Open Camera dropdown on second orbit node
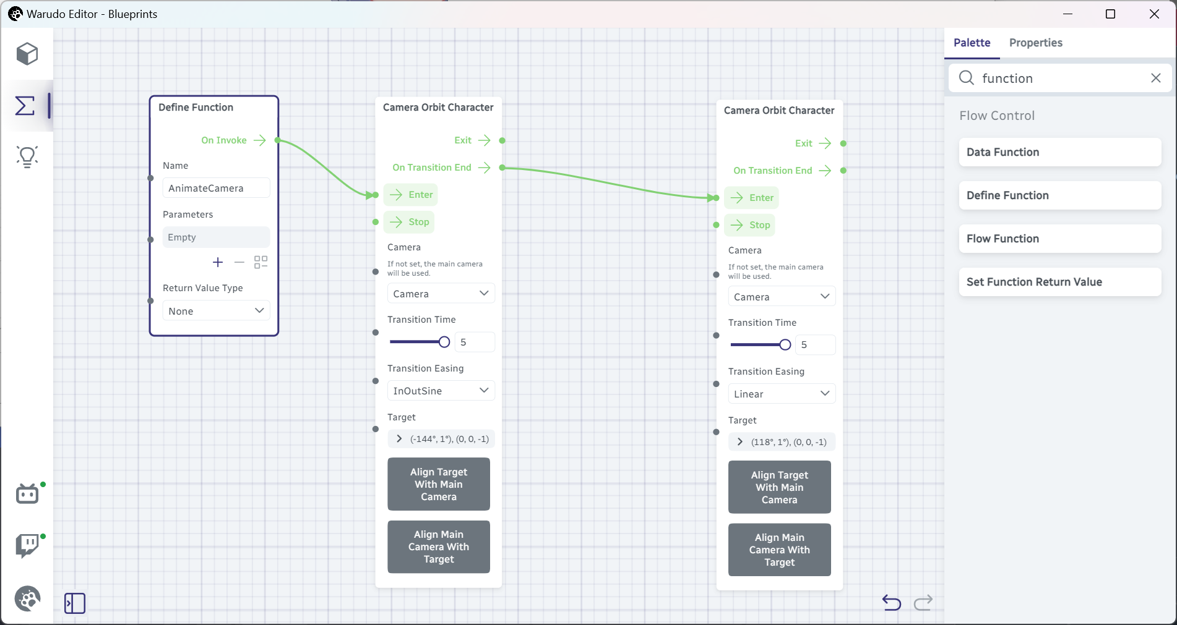Image resolution: width=1177 pixels, height=625 pixels. click(x=782, y=297)
